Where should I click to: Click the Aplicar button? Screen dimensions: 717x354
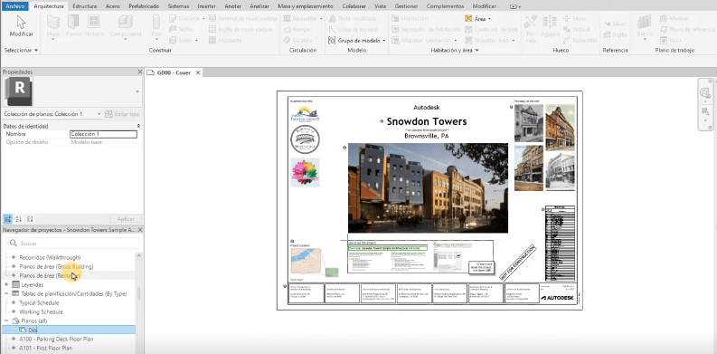pos(126,219)
